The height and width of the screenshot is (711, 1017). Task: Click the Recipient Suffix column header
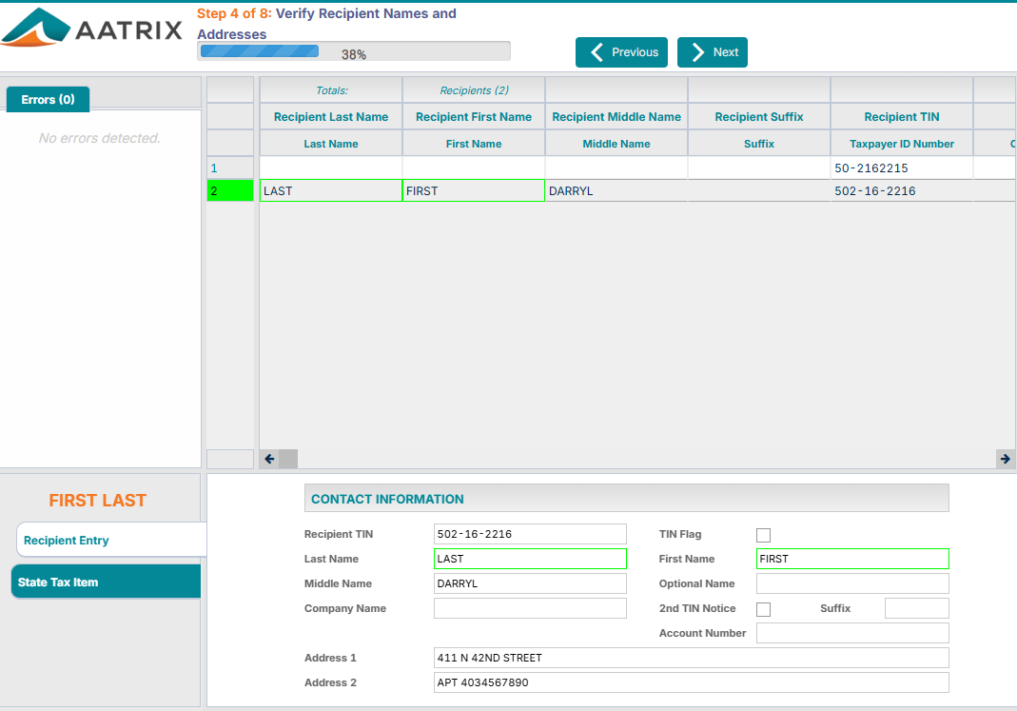(759, 117)
